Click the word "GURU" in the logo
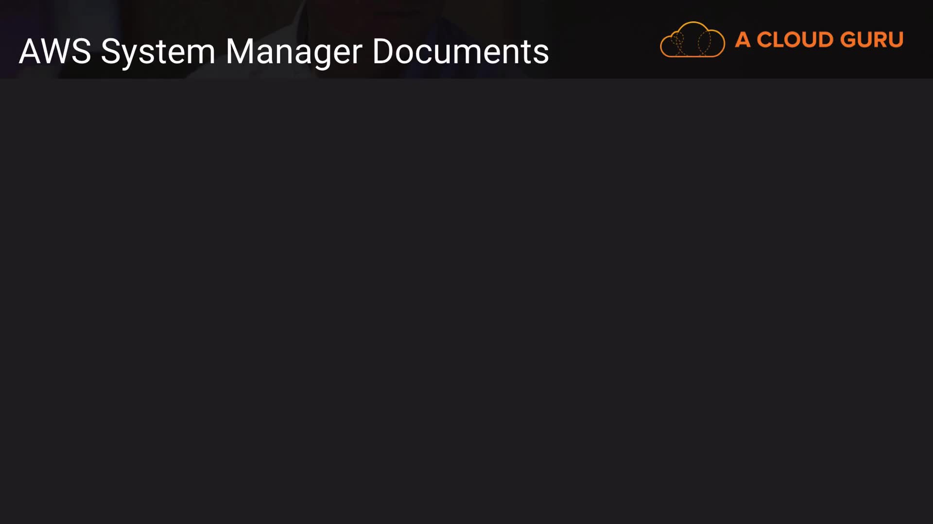933x524 pixels. pyautogui.click(x=872, y=40)
